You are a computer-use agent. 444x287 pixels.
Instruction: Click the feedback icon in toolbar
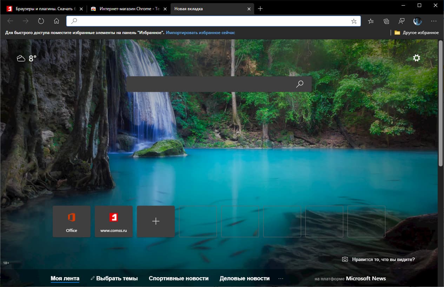[402, 21]
